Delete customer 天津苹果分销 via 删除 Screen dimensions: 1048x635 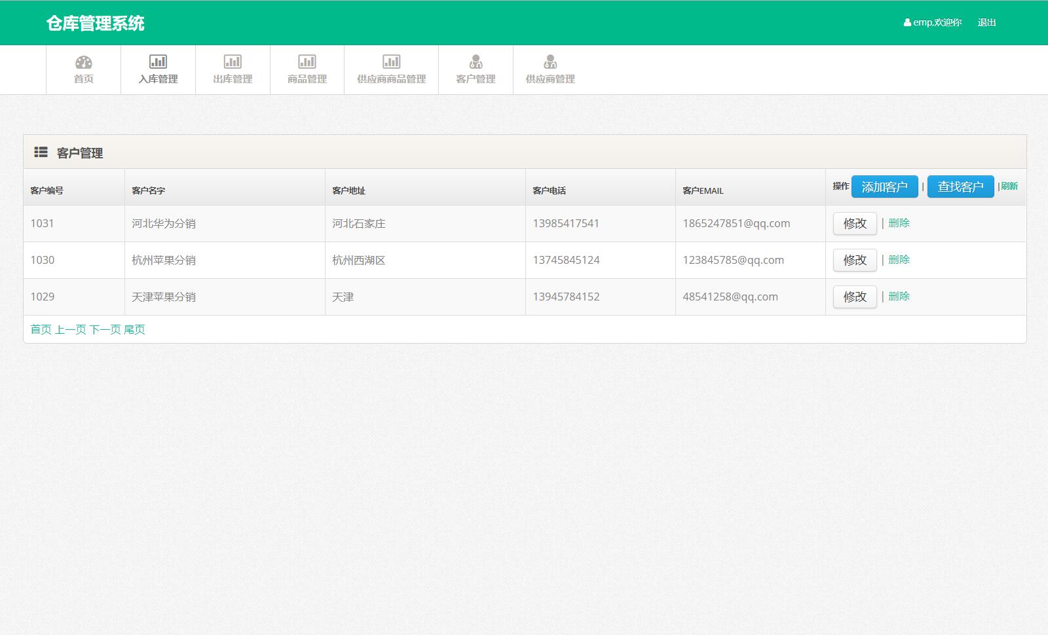coord(899,296)
